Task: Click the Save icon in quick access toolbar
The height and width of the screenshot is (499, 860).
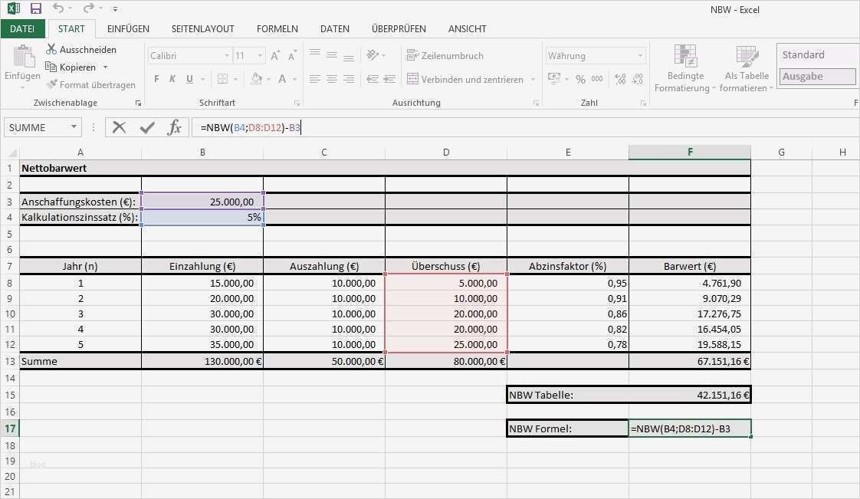Action: point(36,8)
